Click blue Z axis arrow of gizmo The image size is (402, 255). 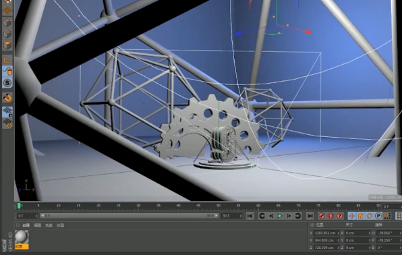coord(238,33)
